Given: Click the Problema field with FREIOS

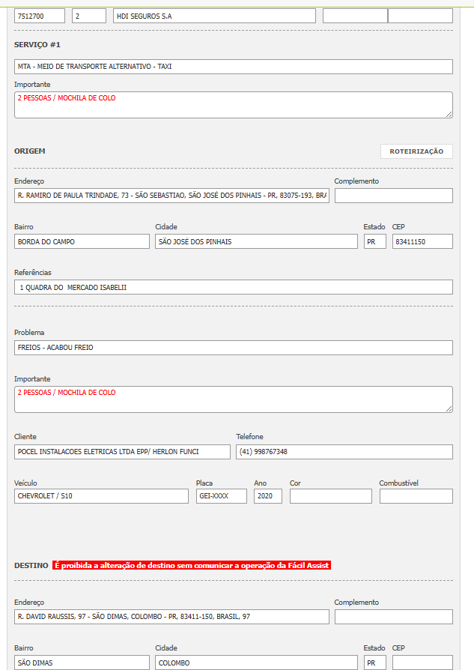Looking at the screenshot, I should point(233,348).
